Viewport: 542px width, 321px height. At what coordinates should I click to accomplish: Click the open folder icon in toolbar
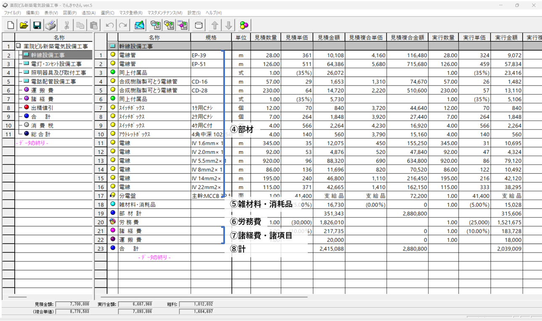pyautogui.click(x=24, y=25)
